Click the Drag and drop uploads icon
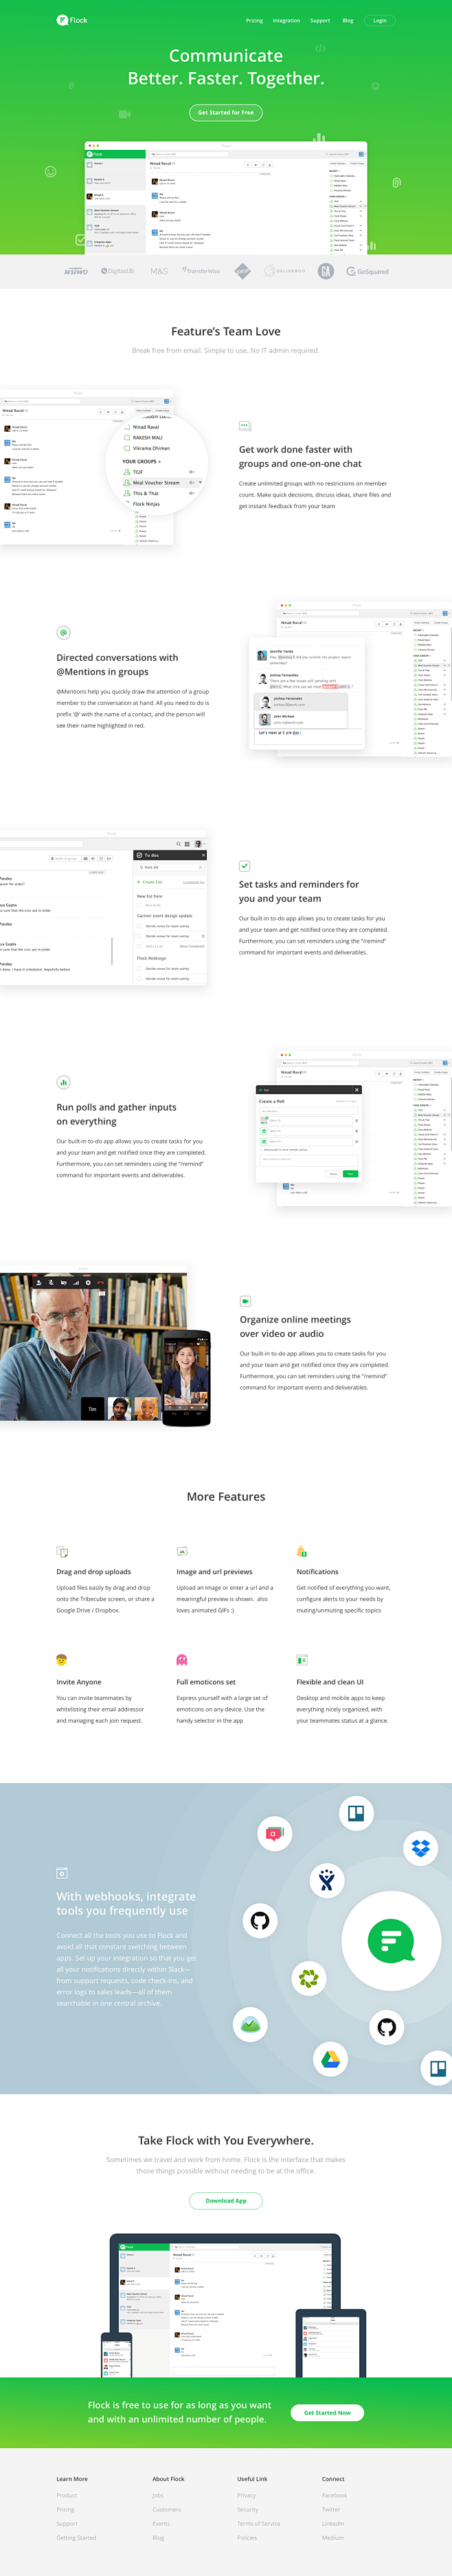Screen dimensions: 452x2576 coord(62,1551)
